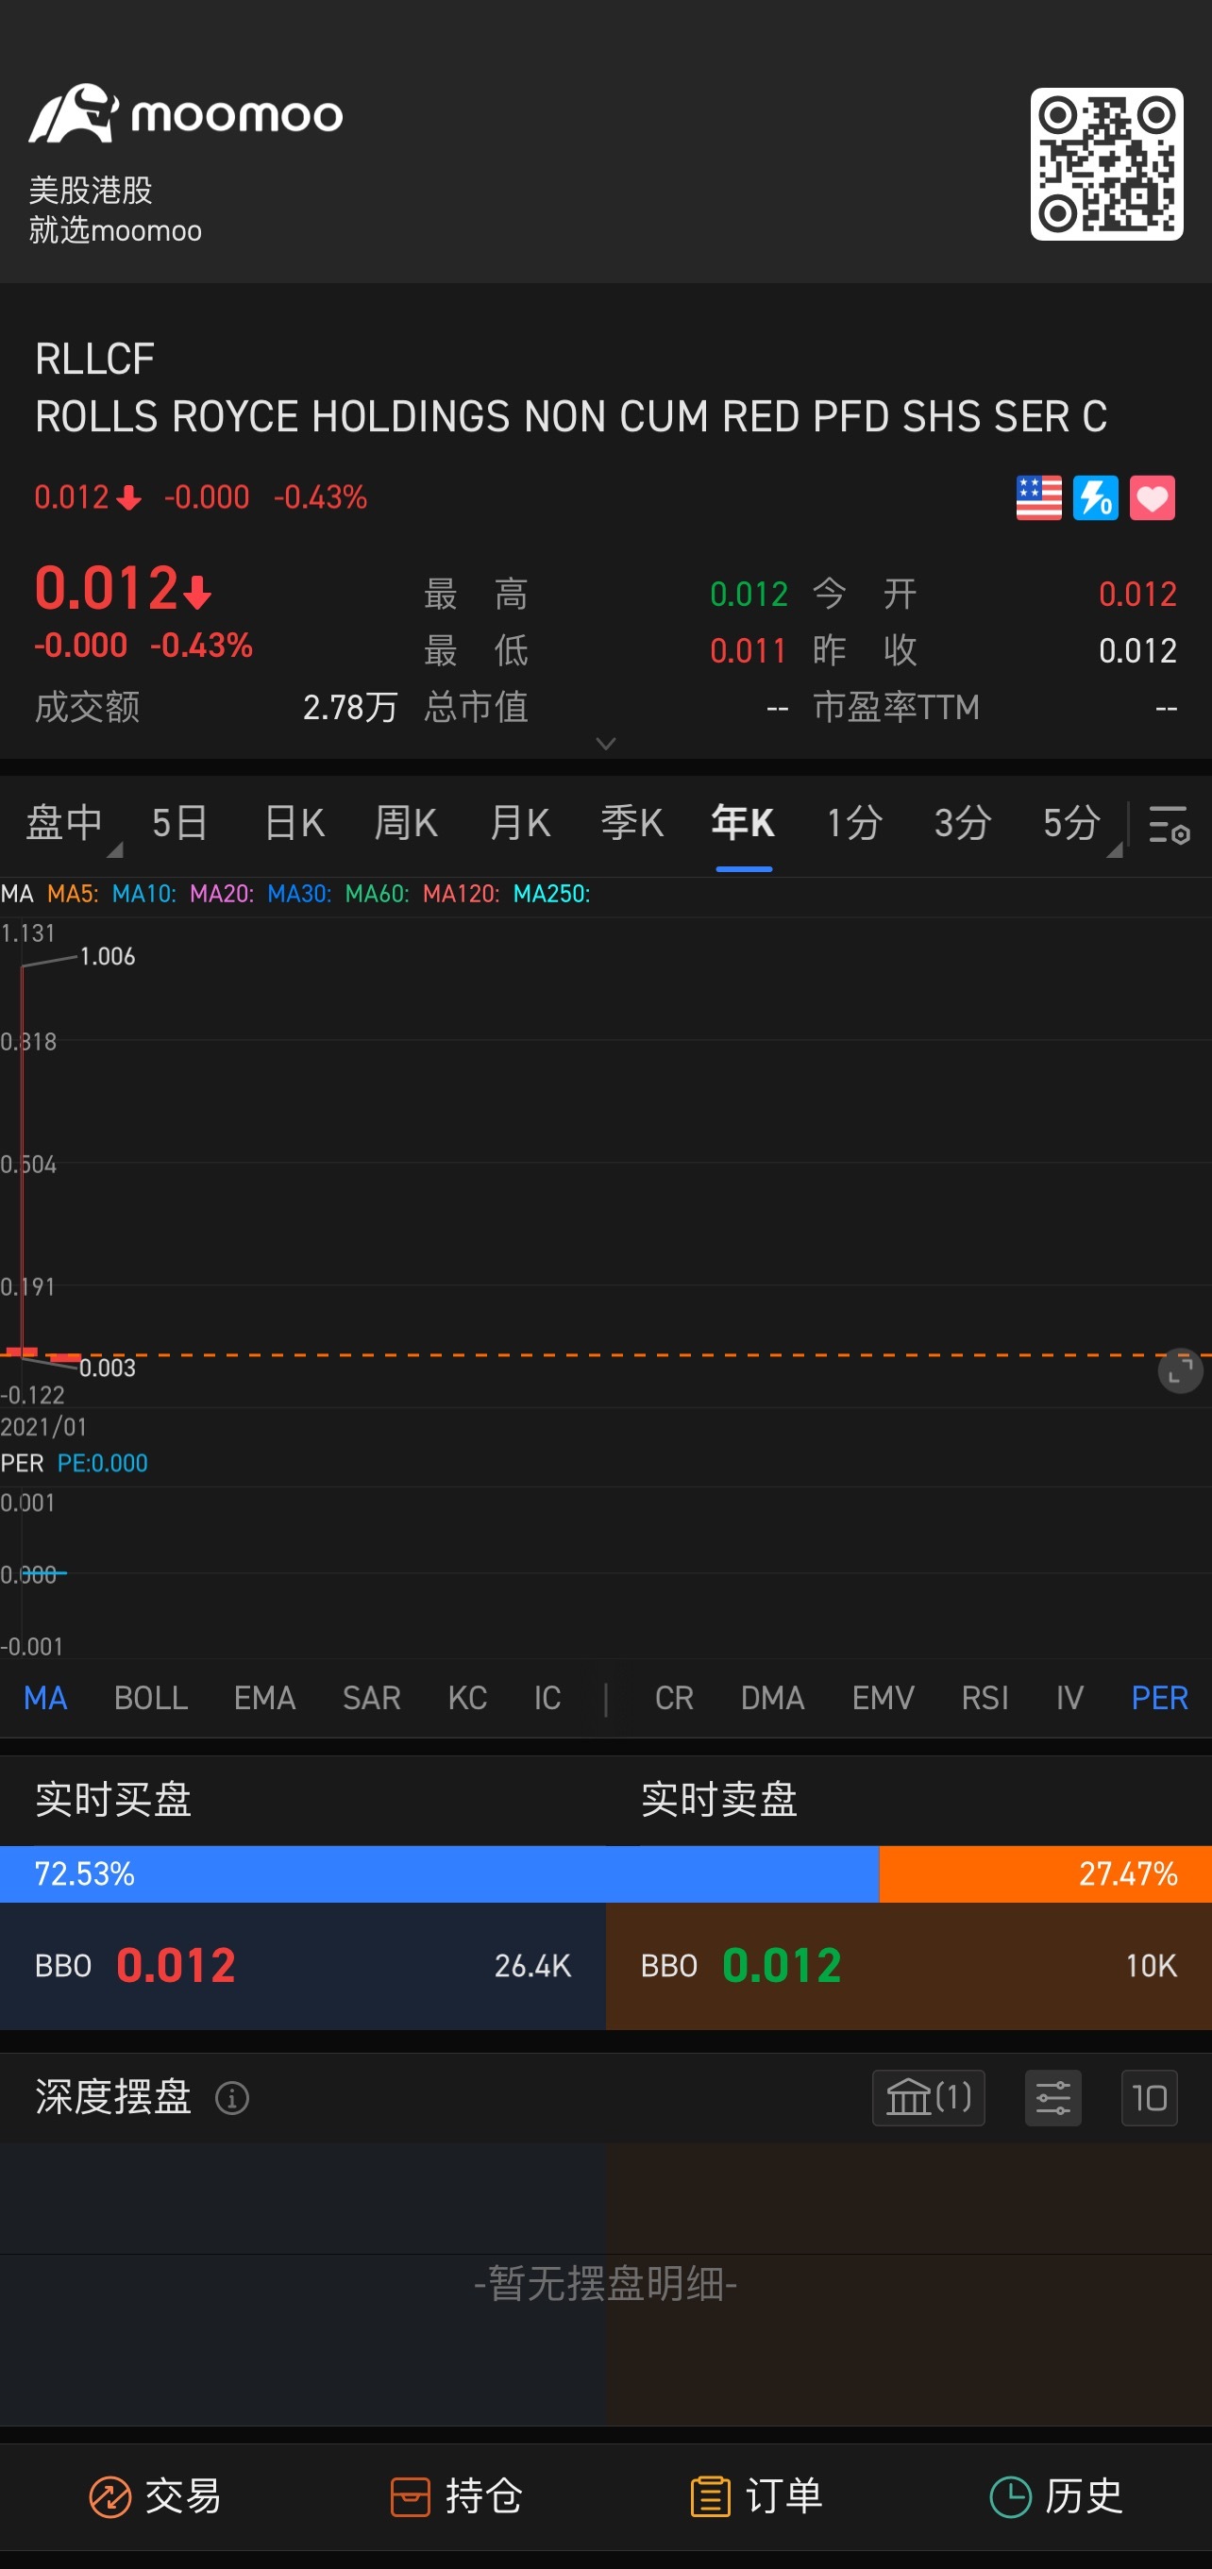Image resolution: width=1212 pixels, height=2569 pixels.
Task: Tap the BBO bid price 0.012
Action: click(176, 1965)
